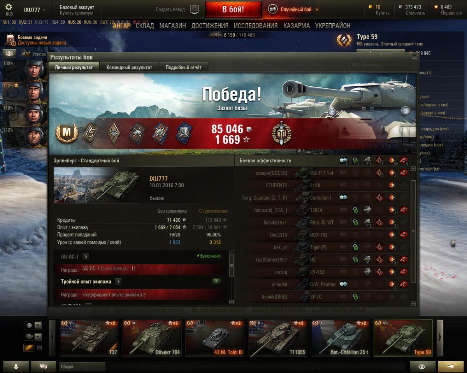Click the В бой! button

[233, 10]
